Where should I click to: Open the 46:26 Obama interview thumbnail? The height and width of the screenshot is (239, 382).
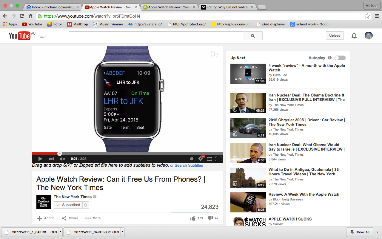click(x=248, y=103)
